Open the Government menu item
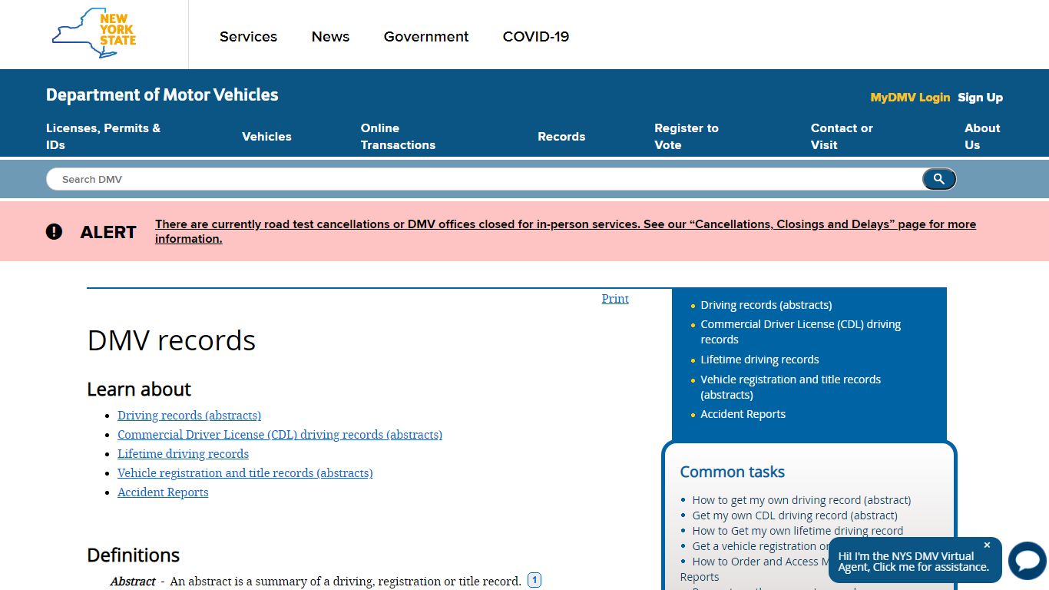The image size is (1049, 590). pos(426,37)
